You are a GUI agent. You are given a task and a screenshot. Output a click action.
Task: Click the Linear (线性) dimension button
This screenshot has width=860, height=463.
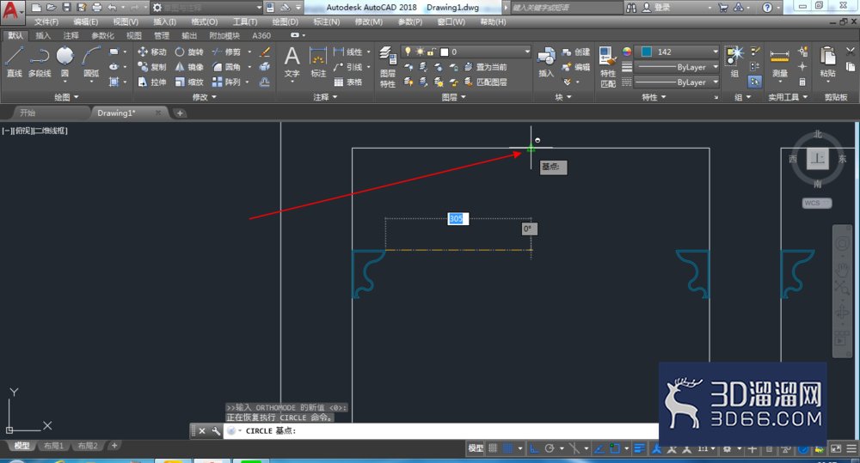pos(348,52)
